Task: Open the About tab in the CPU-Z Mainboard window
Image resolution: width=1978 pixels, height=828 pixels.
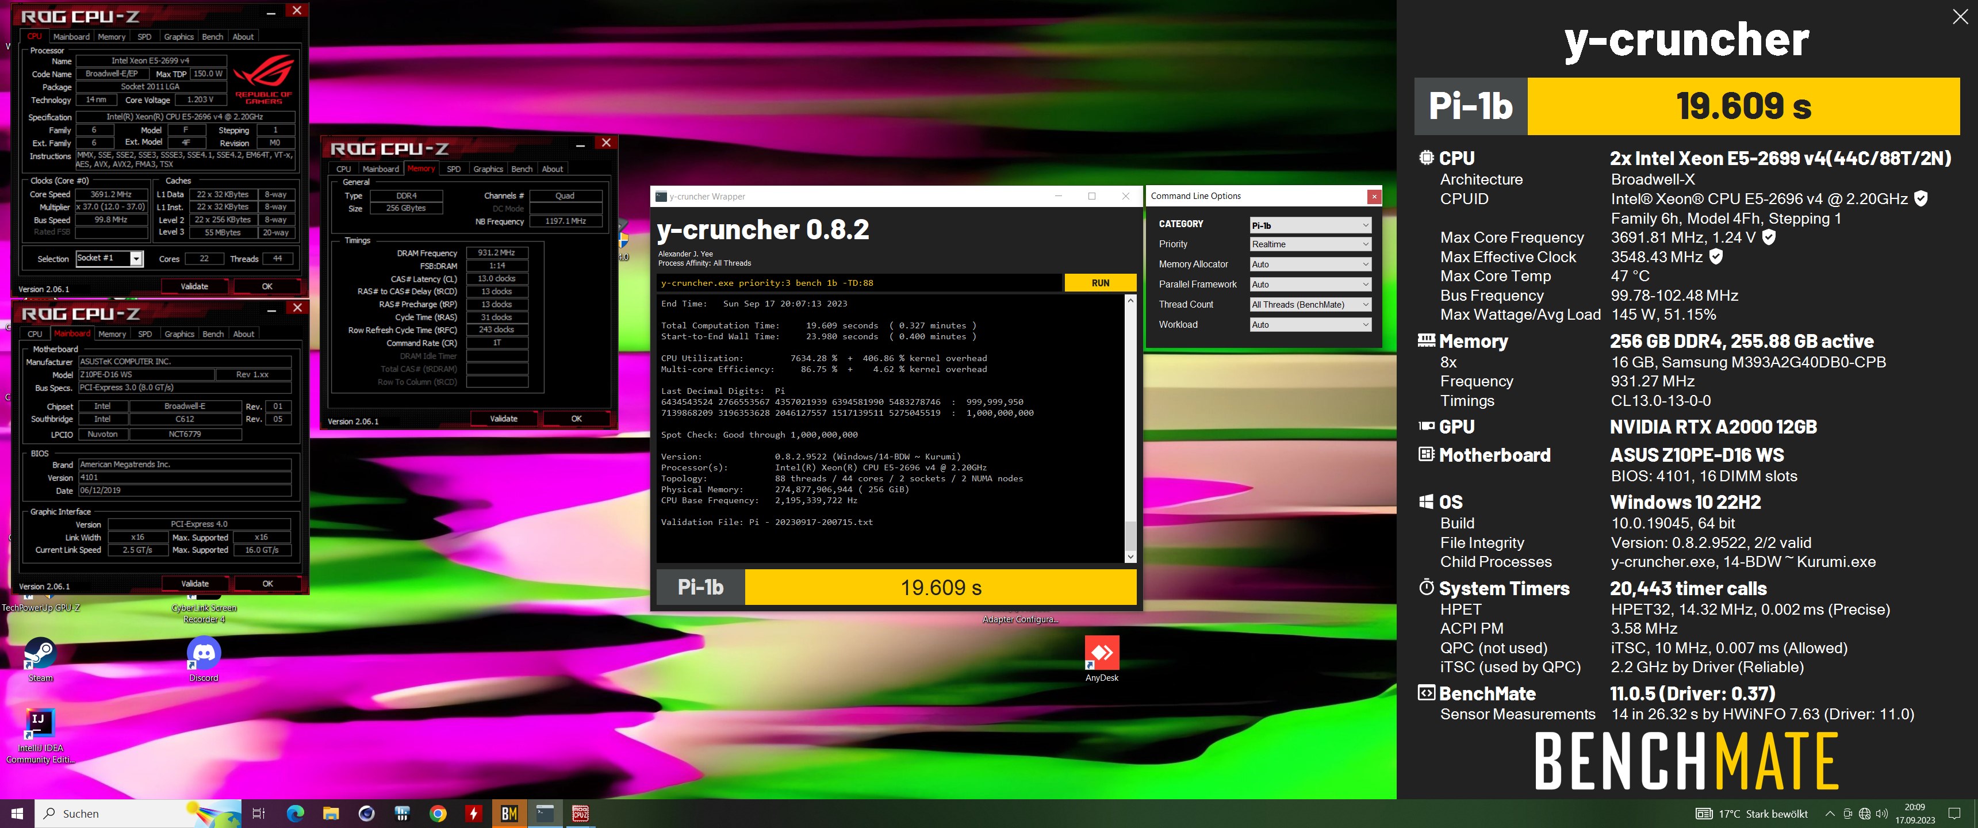Action: pyautogui.click(x=243, y=334)
